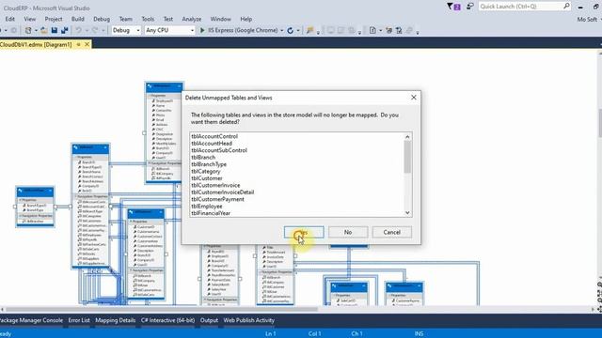Click the Redo arrow icon
This screenshot has height=338, width=602.
pos(94,30)
